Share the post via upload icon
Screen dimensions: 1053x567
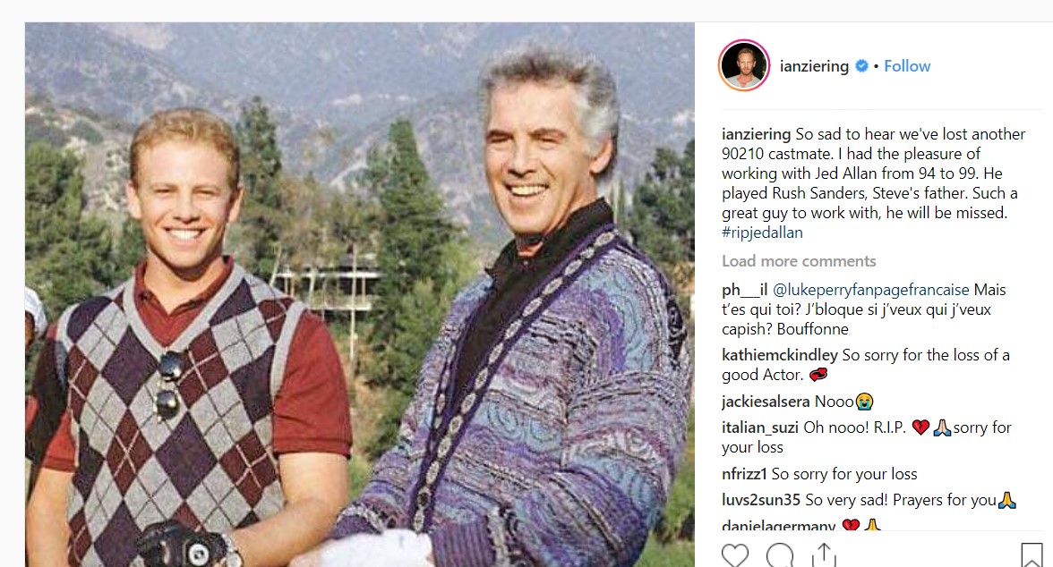[x=824, y=555]
